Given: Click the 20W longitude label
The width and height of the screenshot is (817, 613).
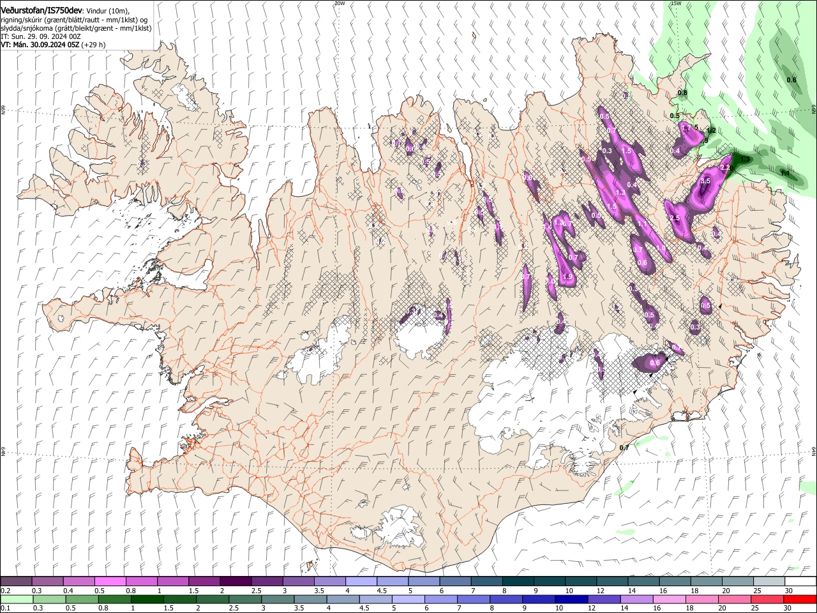Looking at the screenshot, I should (x=340, y=3).
